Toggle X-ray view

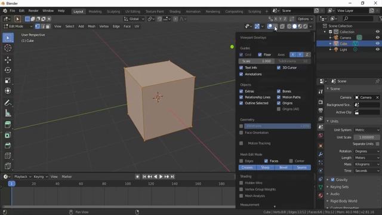282,26
